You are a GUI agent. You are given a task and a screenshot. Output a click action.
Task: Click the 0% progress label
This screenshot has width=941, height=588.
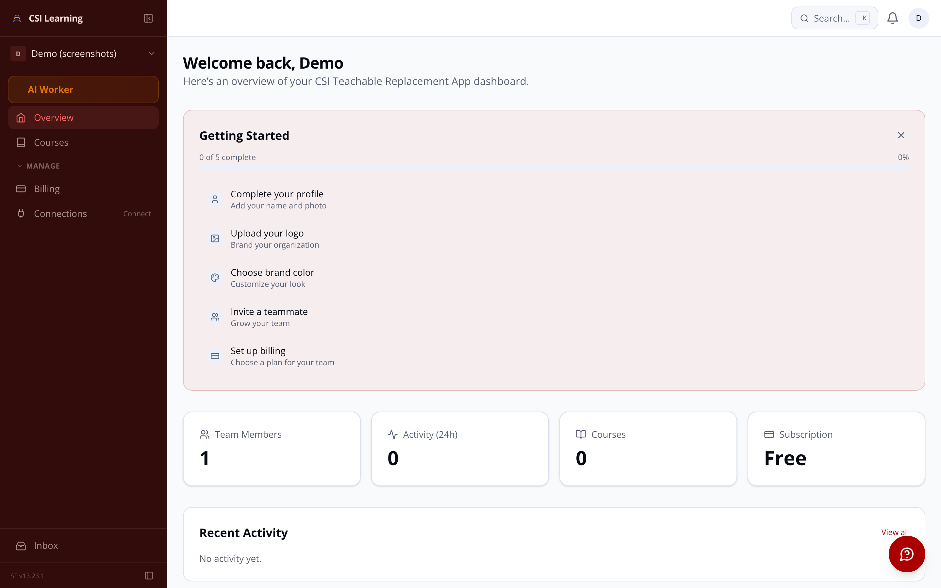click(x=903, y=157)
